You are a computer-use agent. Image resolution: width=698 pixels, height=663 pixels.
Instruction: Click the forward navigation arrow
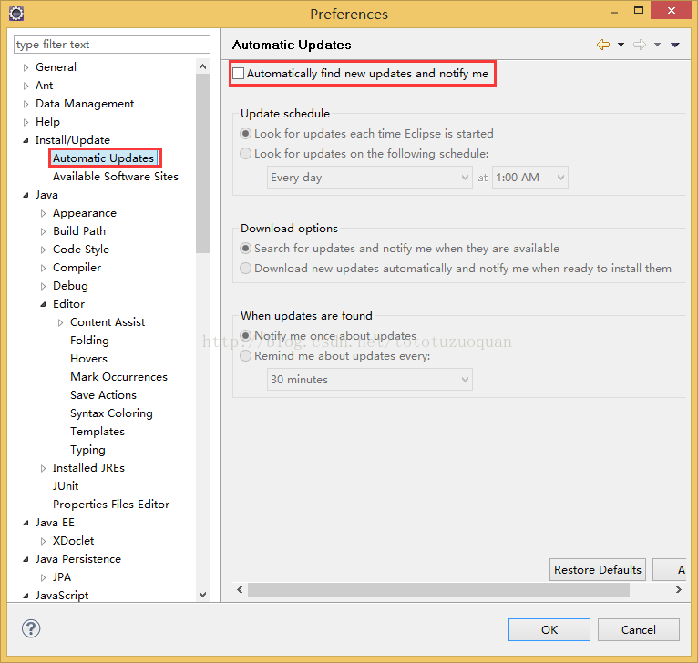point(640,45)
